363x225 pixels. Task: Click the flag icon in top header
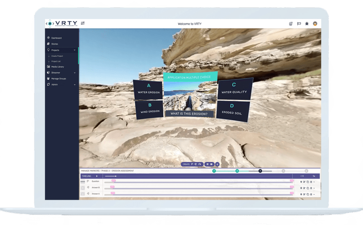coord(299,24)
